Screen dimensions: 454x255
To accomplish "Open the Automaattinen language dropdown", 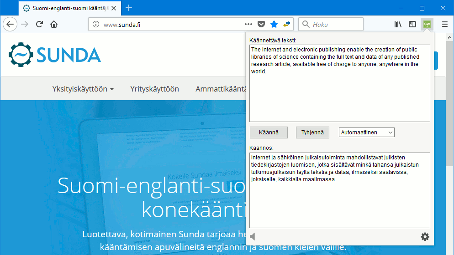I will [x=367, y=133].
